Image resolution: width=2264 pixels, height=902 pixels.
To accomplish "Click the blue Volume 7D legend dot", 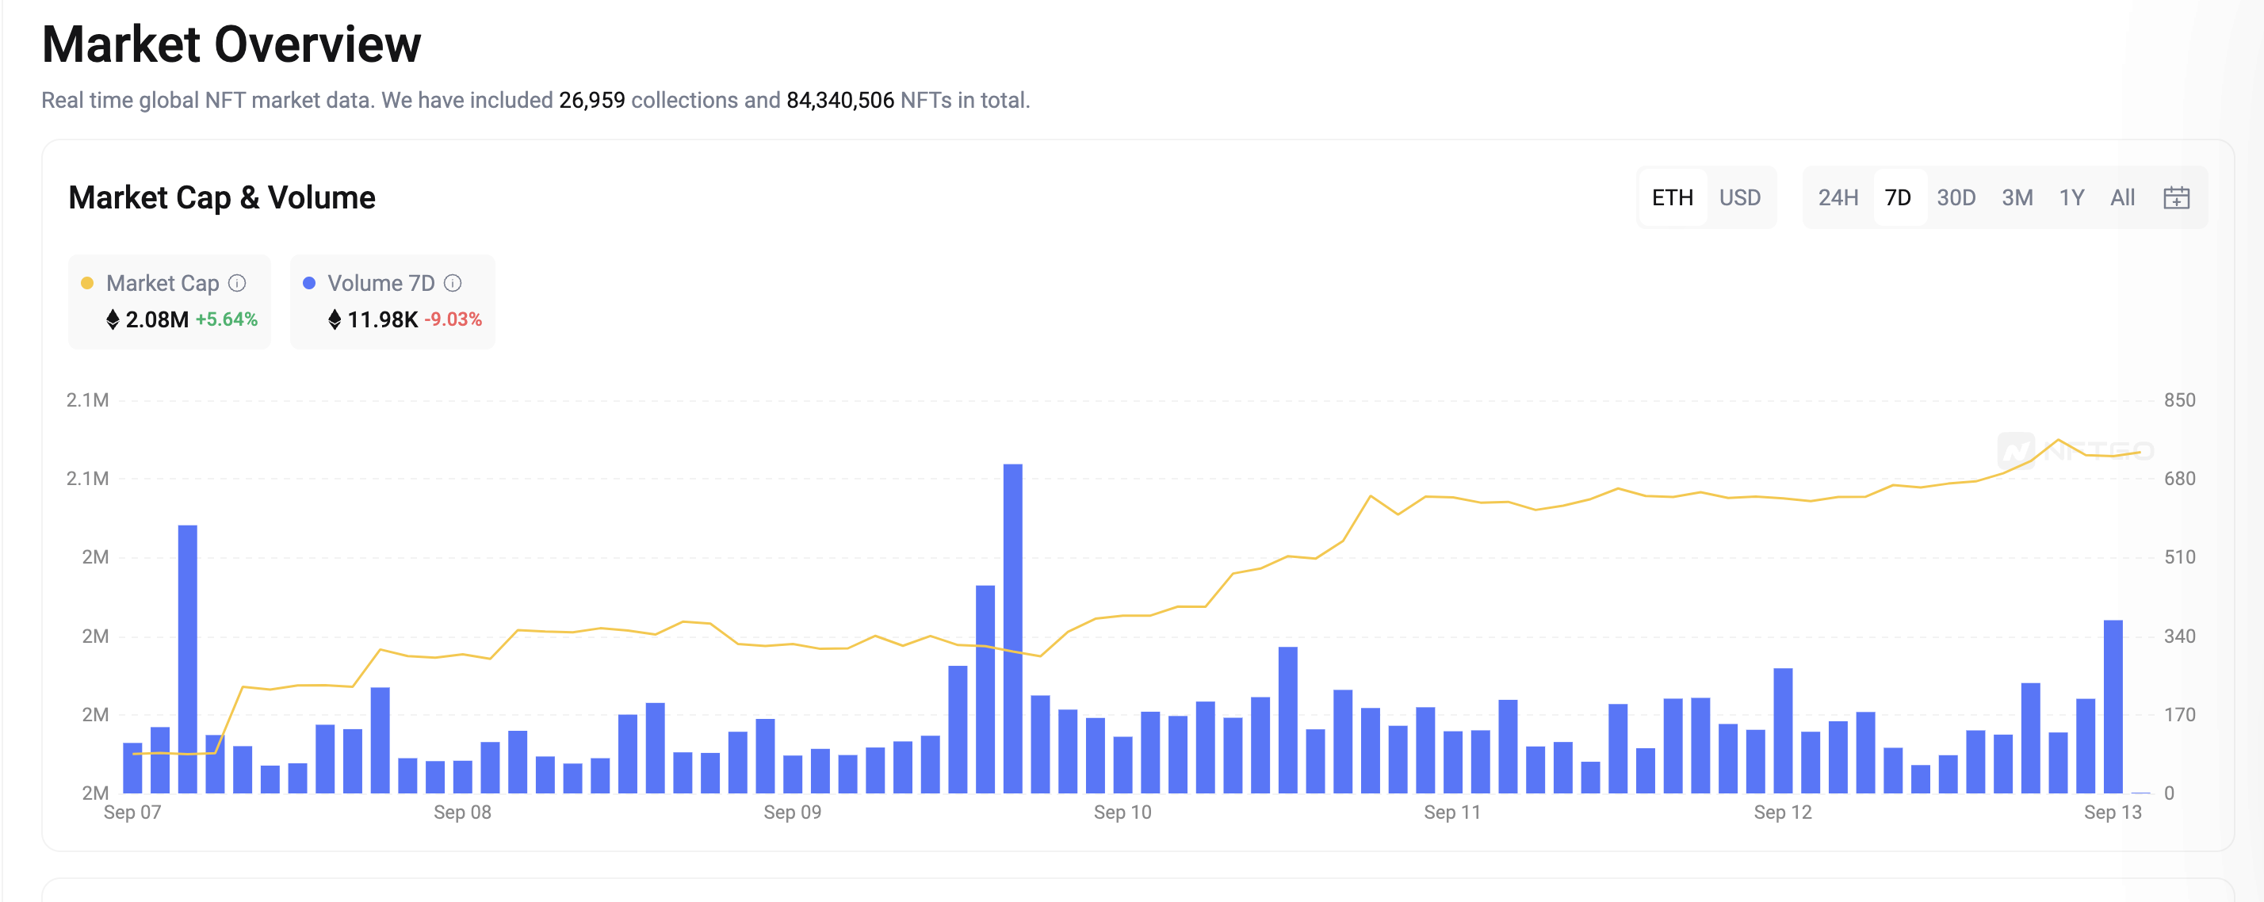I will click(308, 283).
